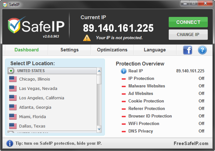The height and width of the screenshot is (151, 215).
Task: Click the red status icon for Browser ID Protection
Action: (124, 116)
